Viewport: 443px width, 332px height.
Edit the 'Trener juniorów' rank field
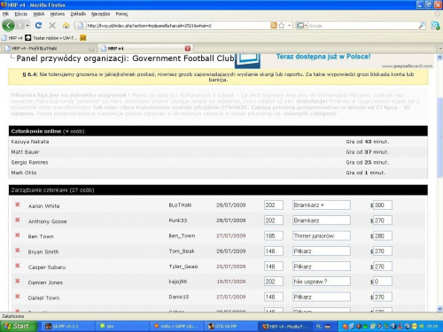coord(322,235)
